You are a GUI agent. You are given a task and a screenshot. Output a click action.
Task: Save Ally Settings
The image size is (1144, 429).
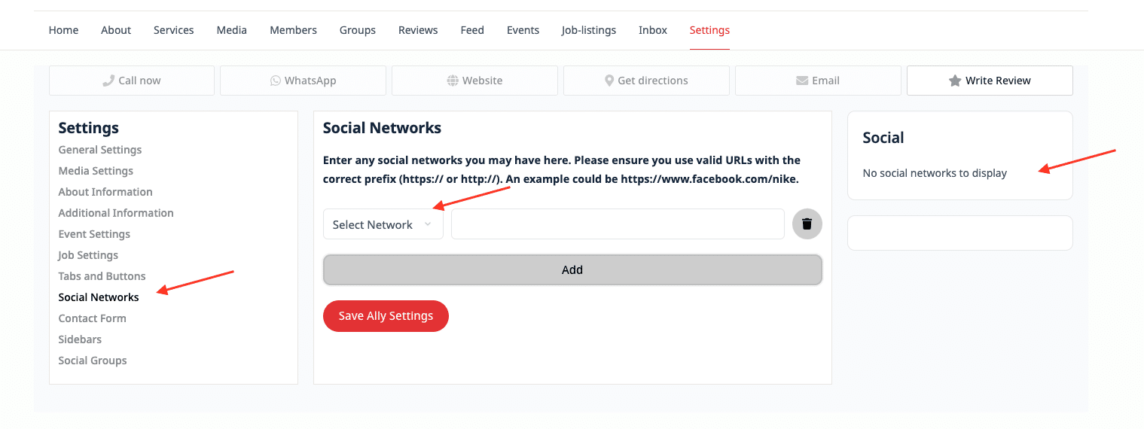click(x=386, y=316)
